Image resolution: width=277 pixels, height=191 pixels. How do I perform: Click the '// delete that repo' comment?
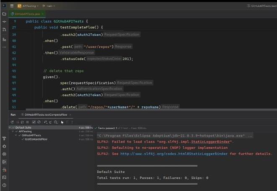point(63,71)
